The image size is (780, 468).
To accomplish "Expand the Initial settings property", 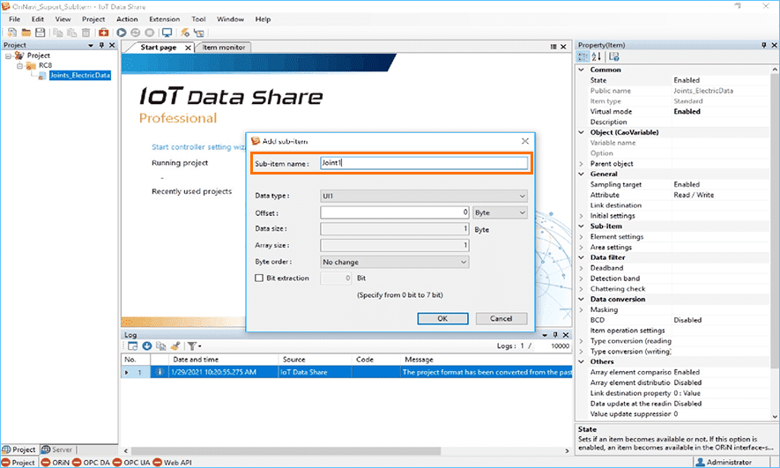I will tap(581, 216).
